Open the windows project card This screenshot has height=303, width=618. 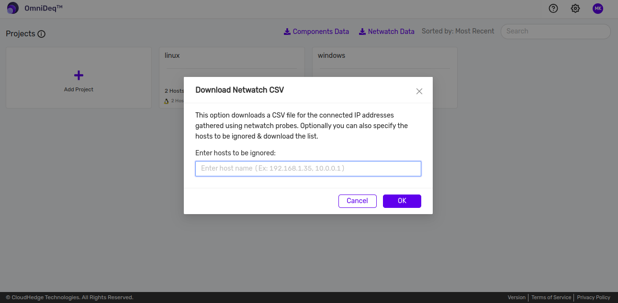(385, 77)
